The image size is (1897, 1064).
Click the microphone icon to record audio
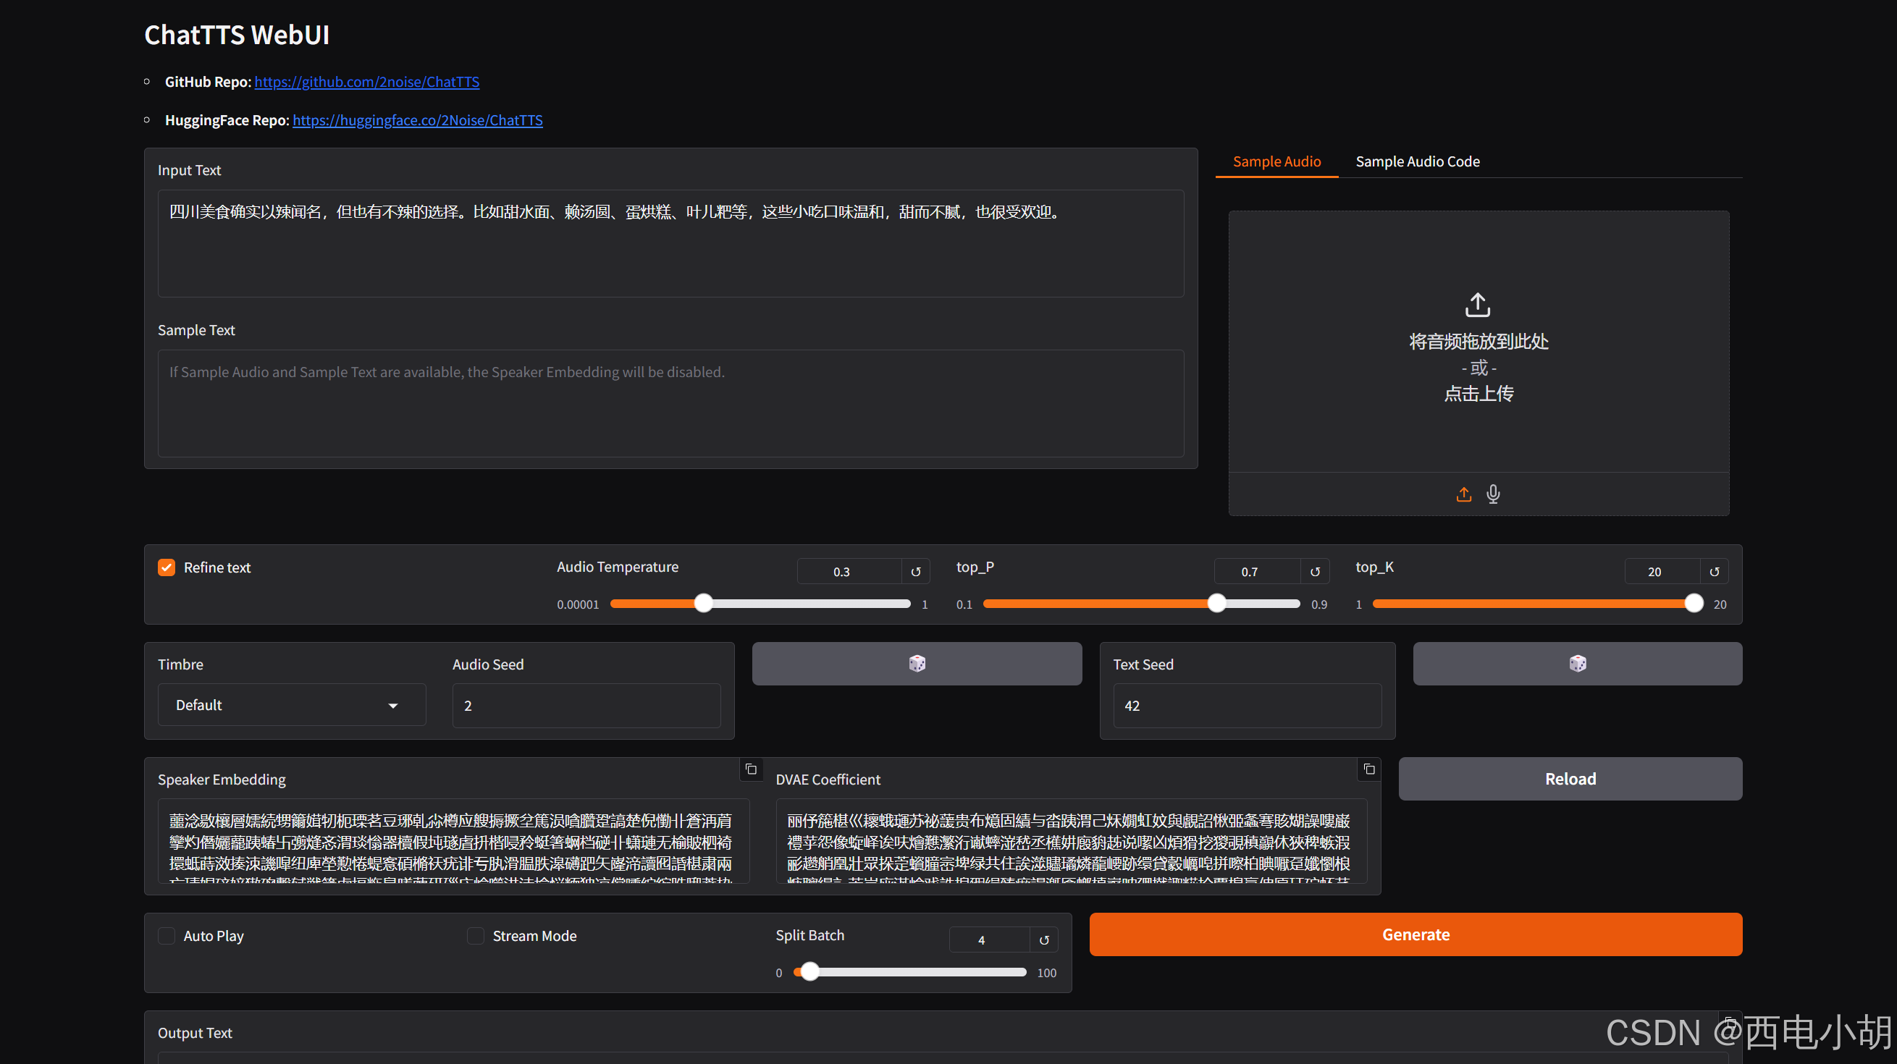click(1493, 494)
